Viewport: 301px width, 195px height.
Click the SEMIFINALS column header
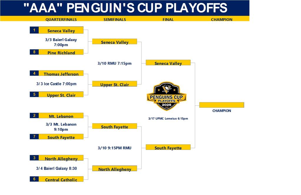115,19
